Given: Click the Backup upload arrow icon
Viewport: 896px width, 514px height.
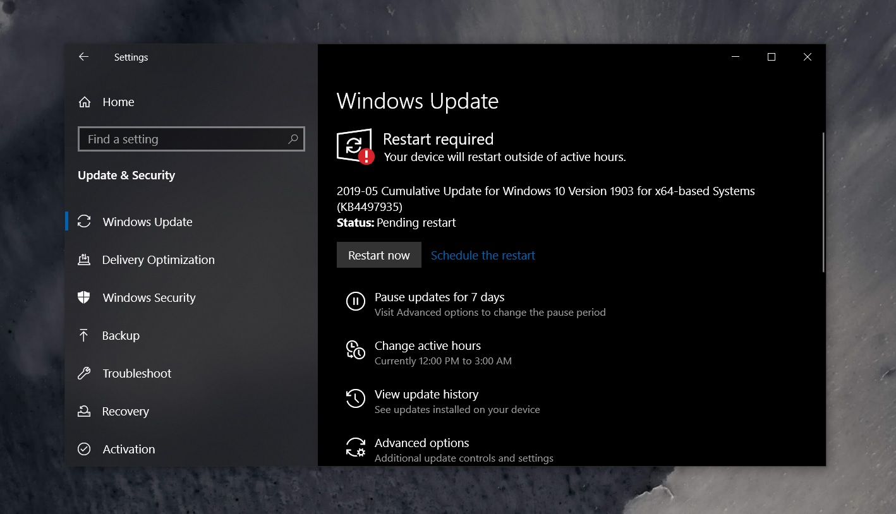Looking at the screenshot, I should coord(83,335).
